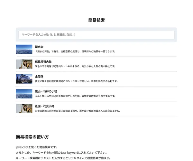Image resolution: width=193 pixels, height=161 pixels.
Task: Click the 伏見稲荷大社 description about 千本鳥居
Action: [75, 66]
